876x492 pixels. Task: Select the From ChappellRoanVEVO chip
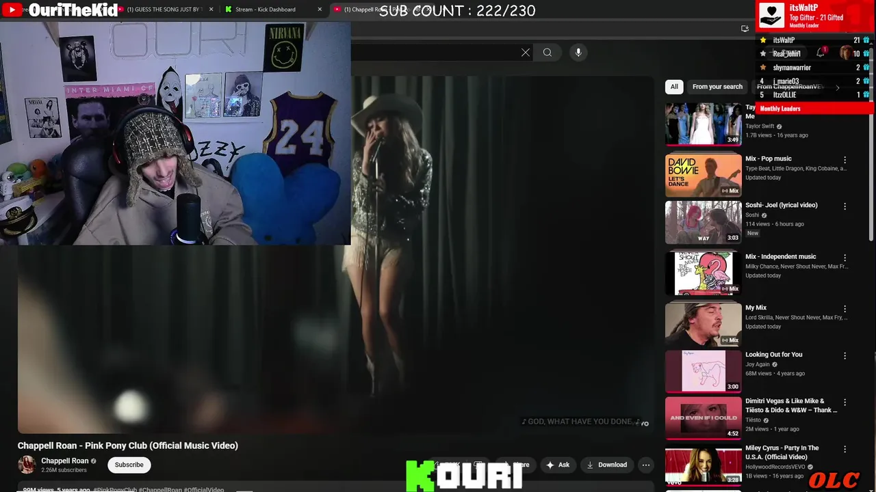790,87
